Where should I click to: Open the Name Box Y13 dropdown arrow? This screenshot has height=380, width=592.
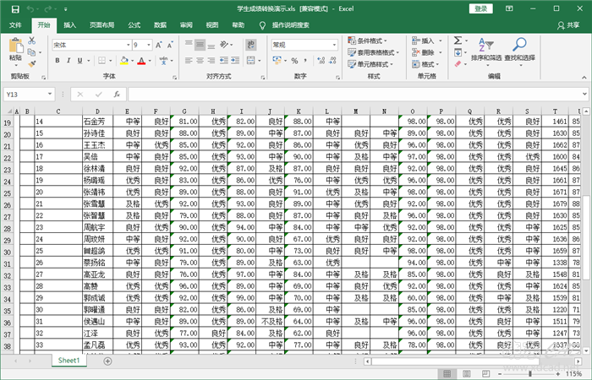pyautogui.click(x=49, y=95)
